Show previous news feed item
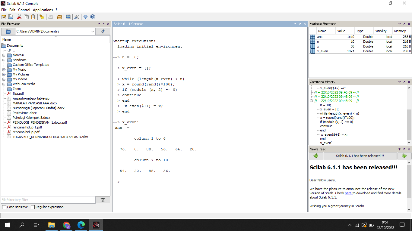The height and width of the screenshot is (231, 412). pyautogui.click(x=316, y=156)
